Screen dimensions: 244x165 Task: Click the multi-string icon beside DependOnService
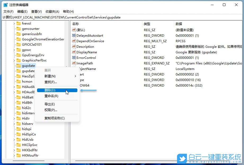point(74,41)
